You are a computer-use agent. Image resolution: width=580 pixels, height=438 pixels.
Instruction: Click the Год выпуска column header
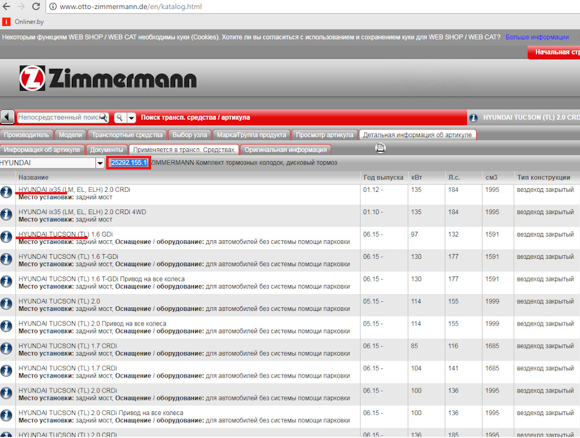383,177
